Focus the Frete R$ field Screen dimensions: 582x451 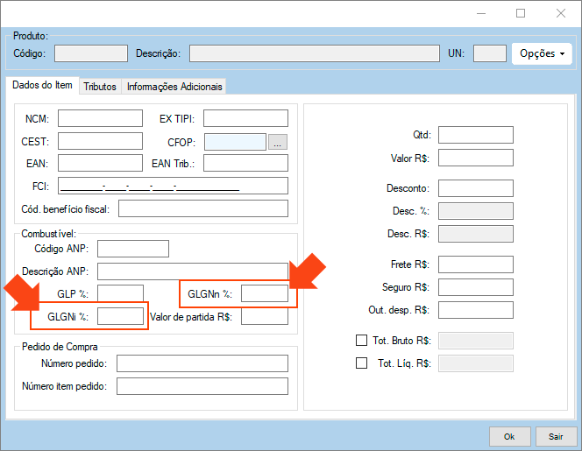(x=475, y=264)
